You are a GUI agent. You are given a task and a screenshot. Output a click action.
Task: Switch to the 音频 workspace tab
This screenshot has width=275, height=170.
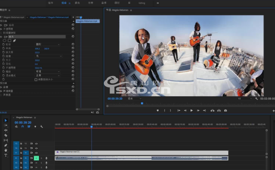point(104,3)
